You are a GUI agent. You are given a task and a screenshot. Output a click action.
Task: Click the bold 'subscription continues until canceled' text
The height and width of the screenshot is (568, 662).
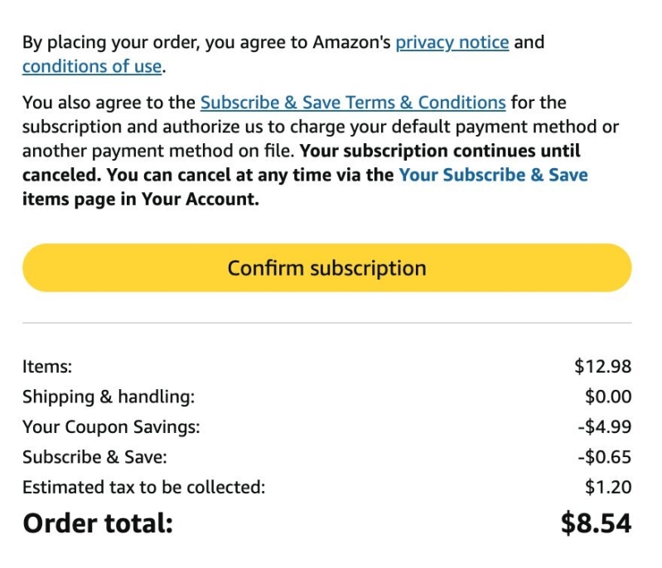pos(302,163)
